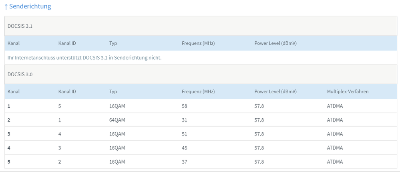Click the DOCSIS 3.1 Frequenz (MHz) header
The image size is (400, 172).
point(198,43)
